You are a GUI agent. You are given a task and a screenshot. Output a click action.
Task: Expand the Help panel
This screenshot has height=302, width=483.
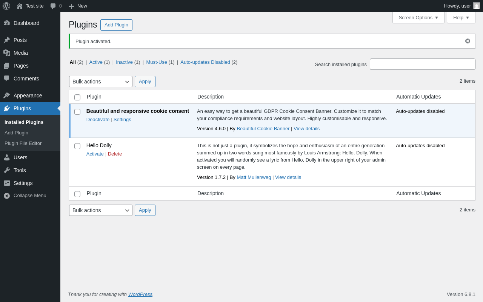tap(461, 17)
